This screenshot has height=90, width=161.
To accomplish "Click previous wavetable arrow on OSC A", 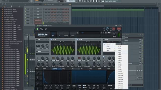I will 72,42.
